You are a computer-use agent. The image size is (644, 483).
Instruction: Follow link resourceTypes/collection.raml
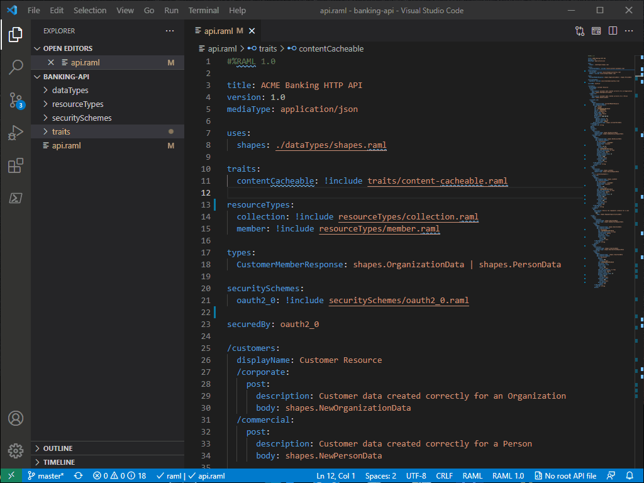pos(408,217)
